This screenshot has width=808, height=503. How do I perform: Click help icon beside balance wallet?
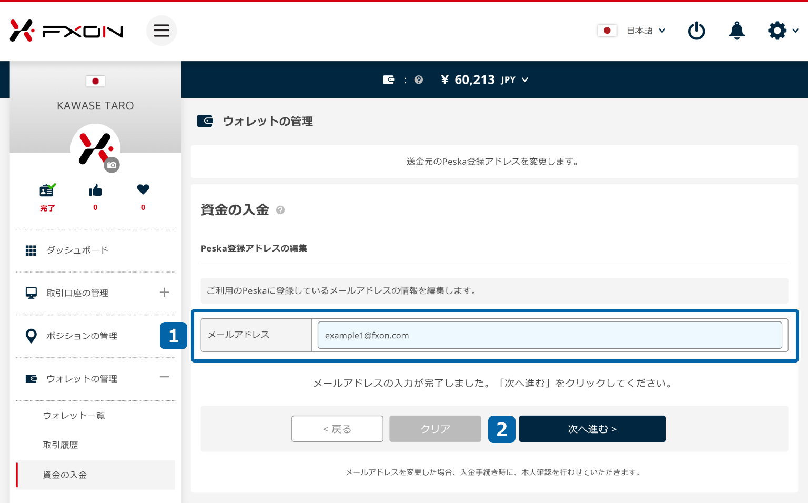(419, 80)
